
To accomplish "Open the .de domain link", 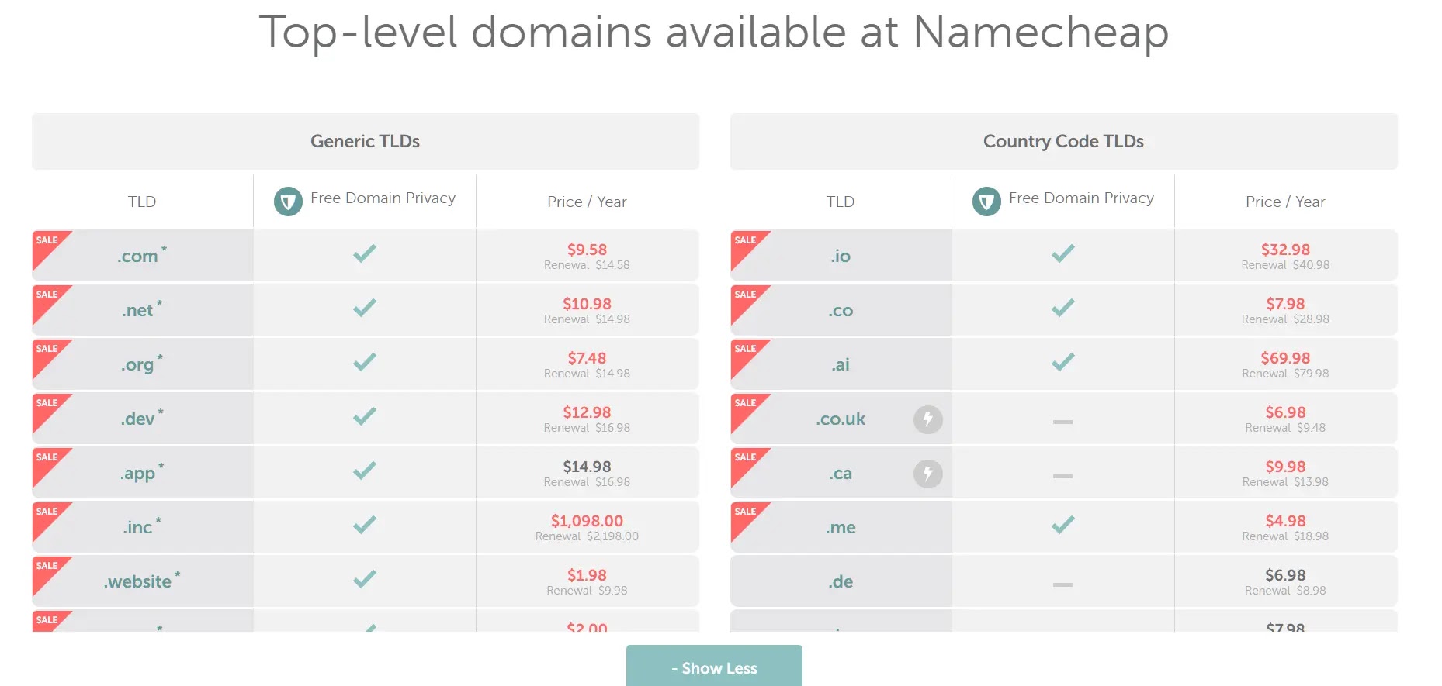I will pos(841,582).
